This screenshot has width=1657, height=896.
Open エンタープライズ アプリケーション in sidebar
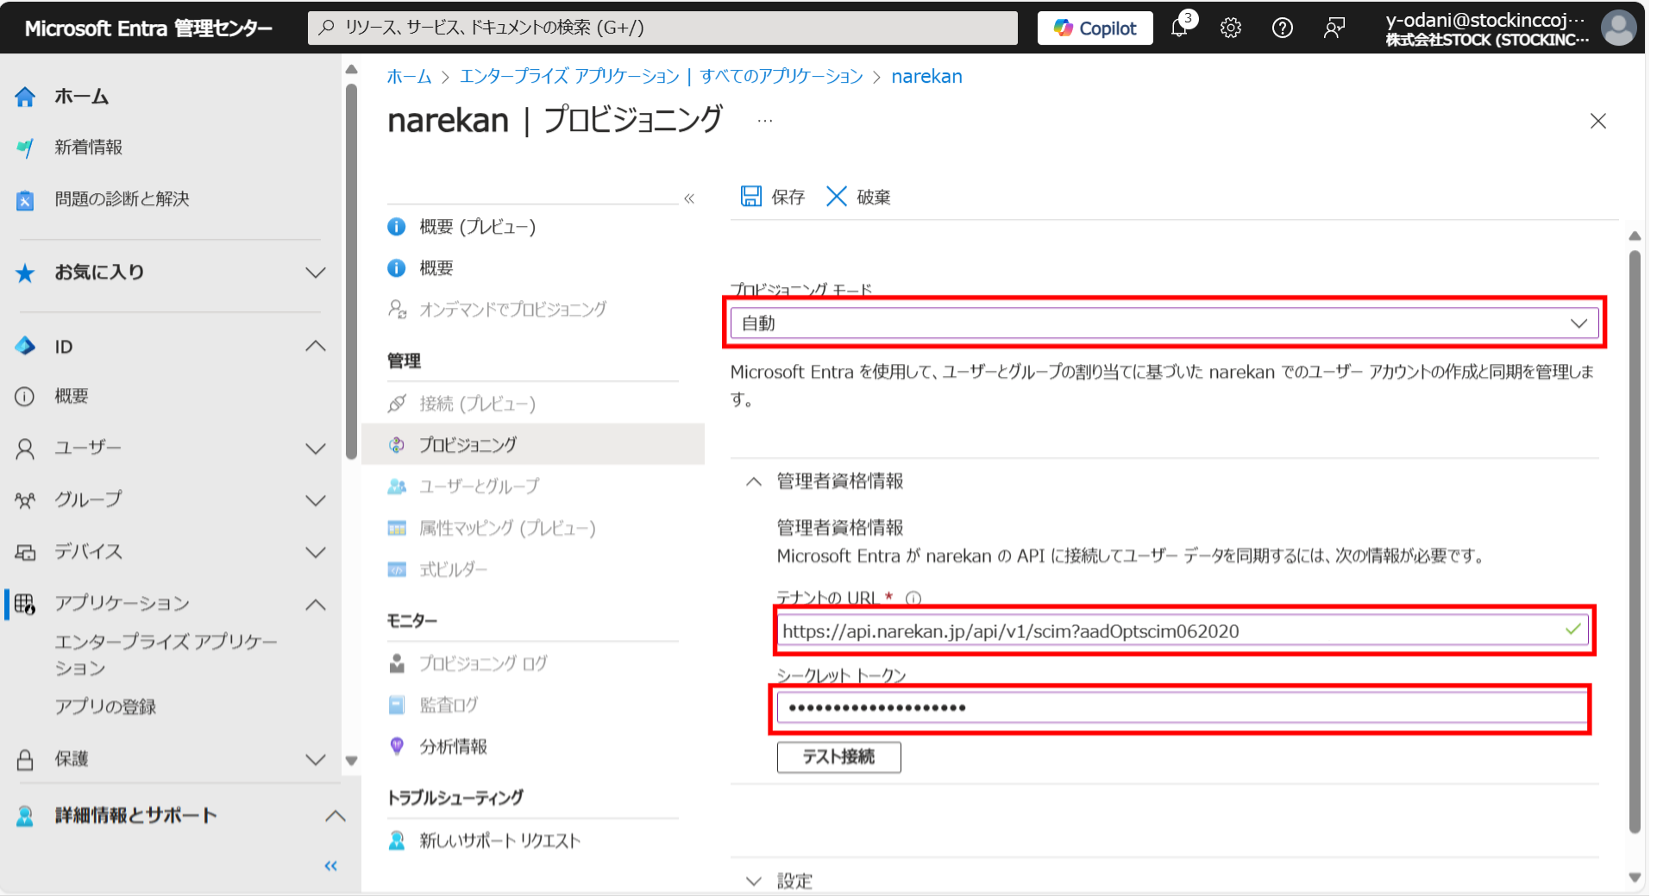point(166,655)
